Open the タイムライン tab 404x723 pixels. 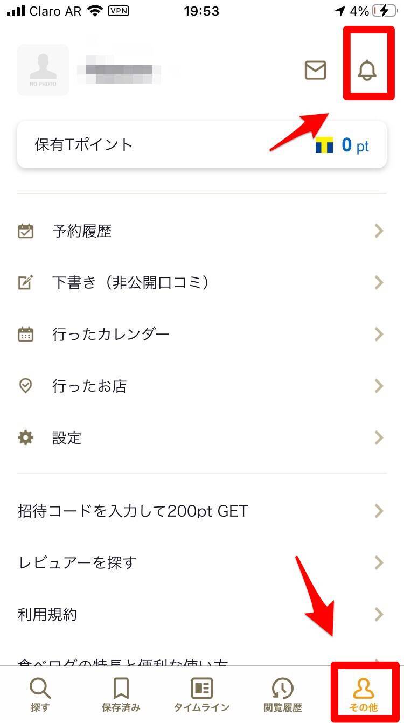[x=201, y=694]
